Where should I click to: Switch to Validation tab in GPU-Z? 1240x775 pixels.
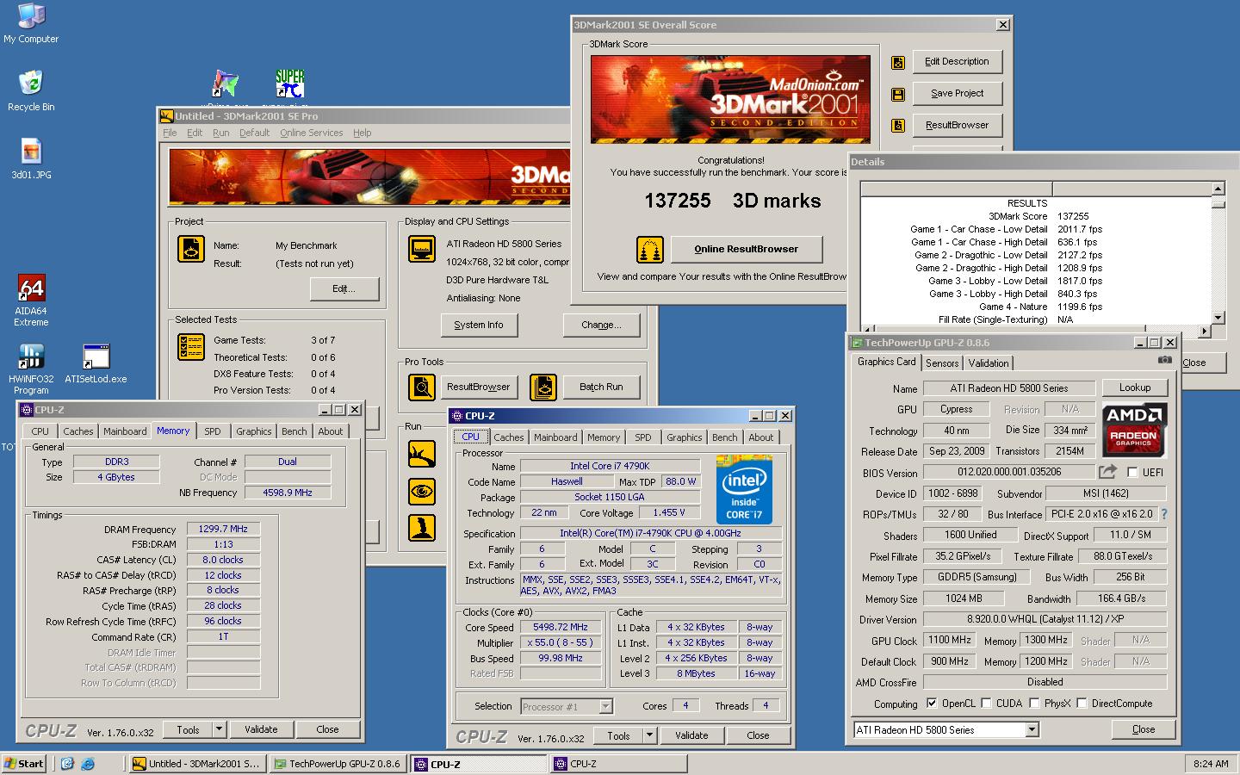click(x=989, y=363)
